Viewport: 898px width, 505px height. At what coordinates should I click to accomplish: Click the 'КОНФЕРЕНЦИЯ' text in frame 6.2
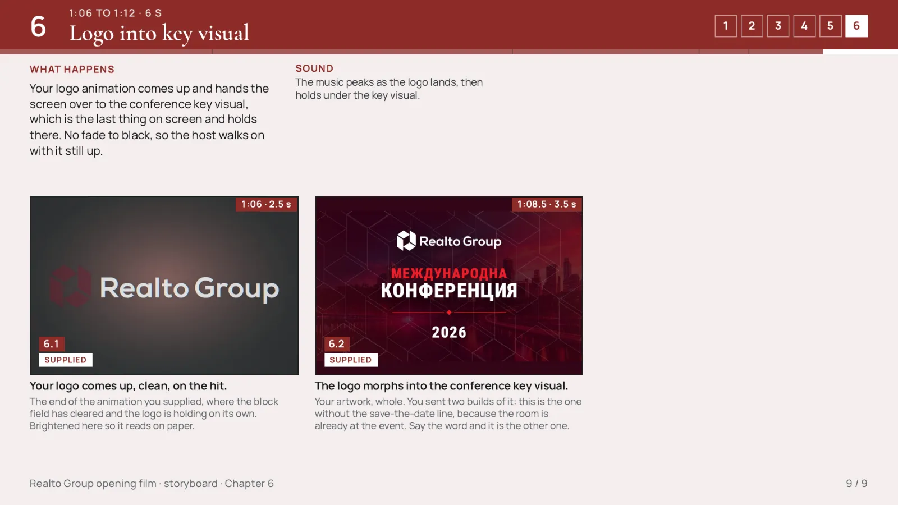[x=449, y=291]
